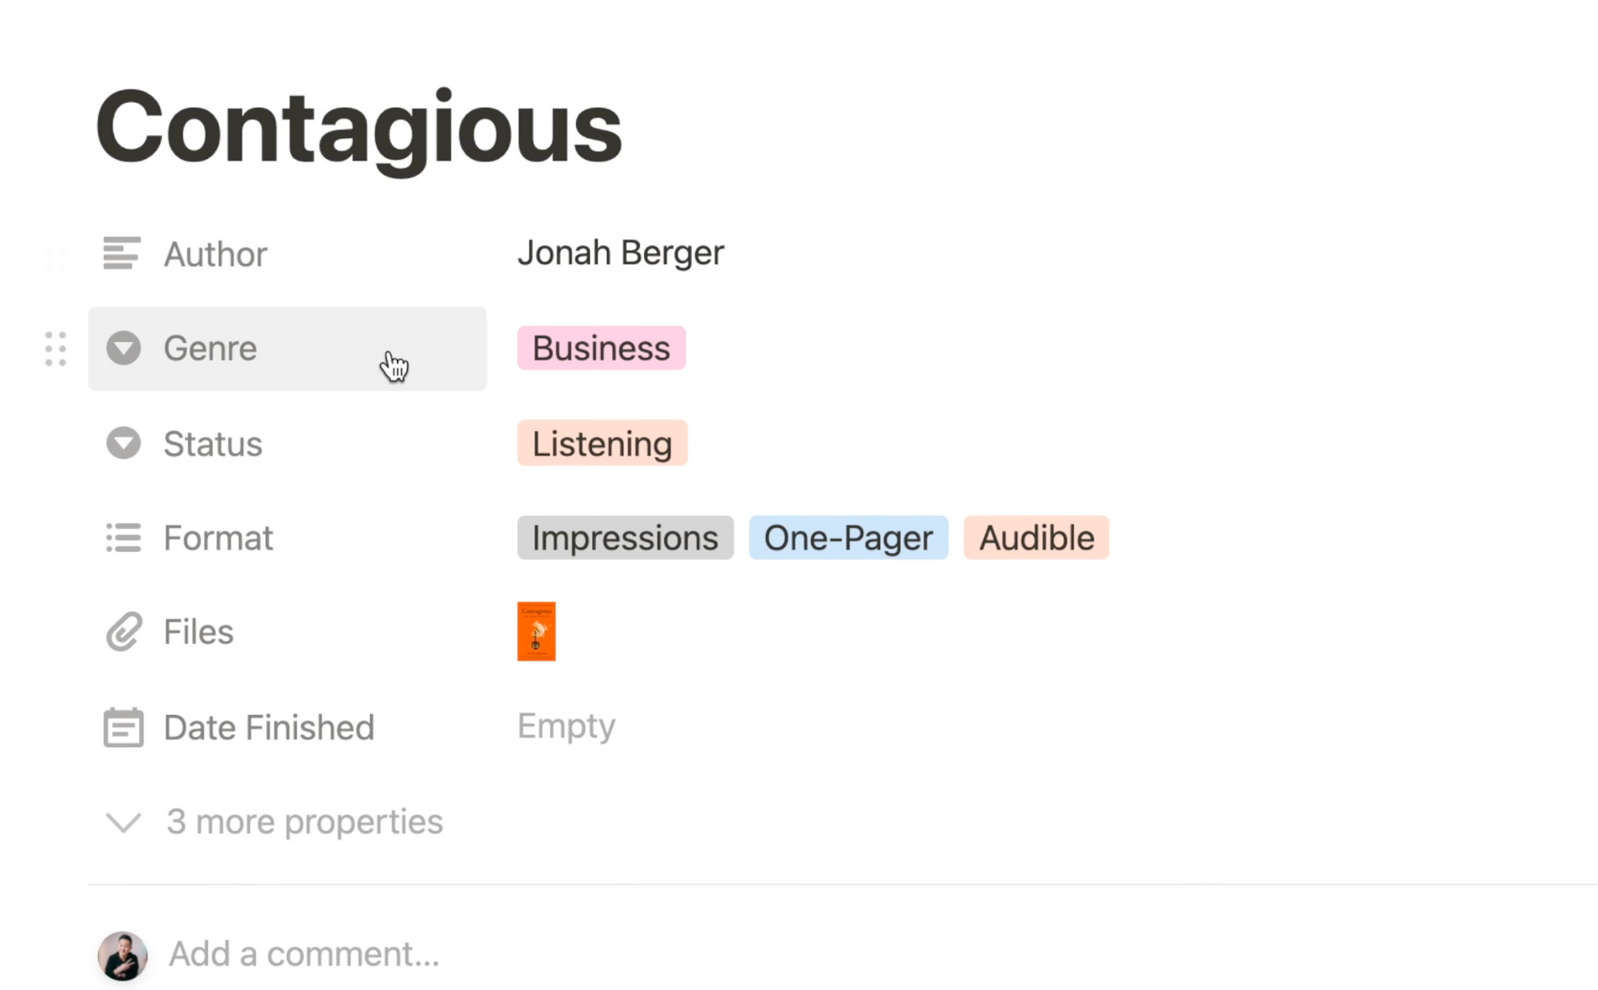This screenshot has width=1598, height=990.
Task: Click the Add a comment field
Action: click(x=304, y=954)
